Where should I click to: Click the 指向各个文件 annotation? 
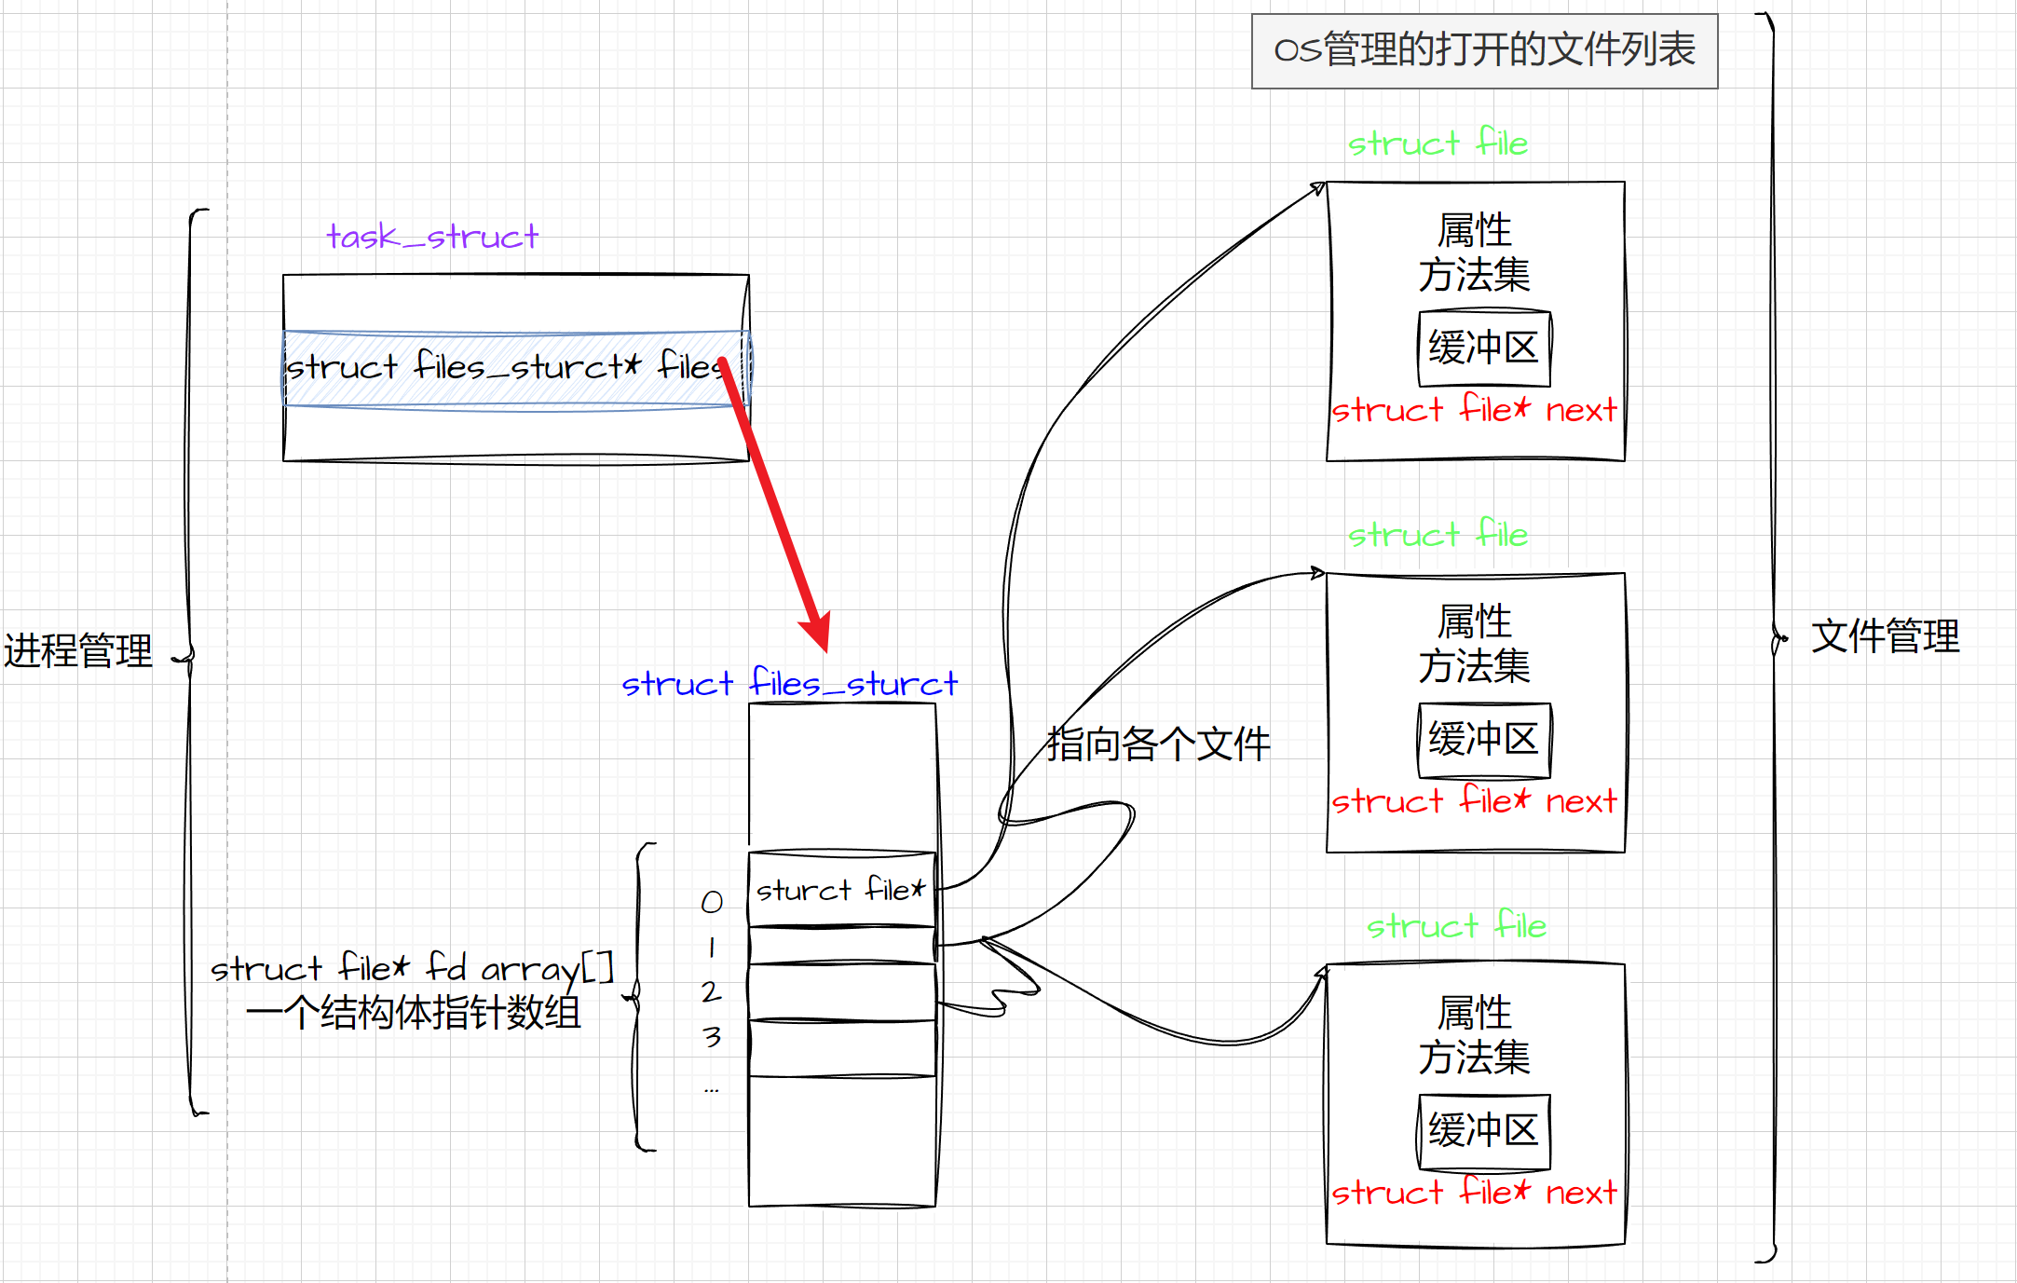pos(1158,744)
